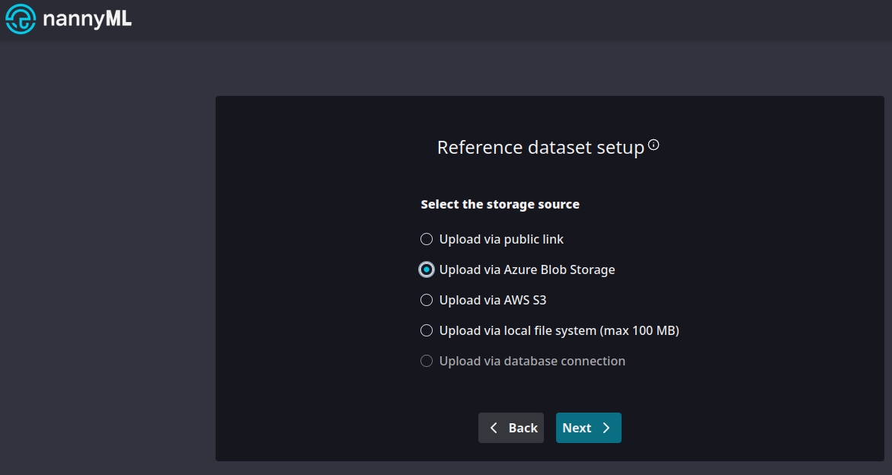Proceed with the Next button
Screen dimensions: 892x475
588,428
